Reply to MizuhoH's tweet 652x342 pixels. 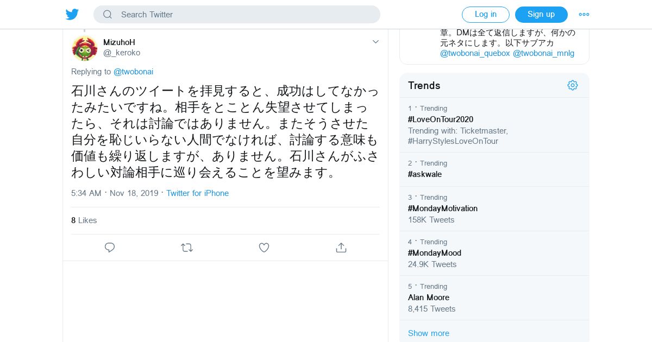tap(110, 248)
